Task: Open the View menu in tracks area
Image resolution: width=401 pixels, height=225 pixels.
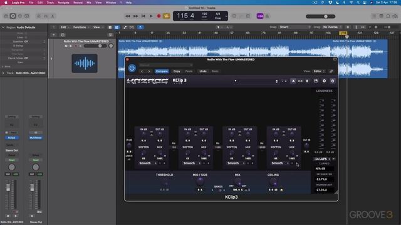Action: point(98,27)
